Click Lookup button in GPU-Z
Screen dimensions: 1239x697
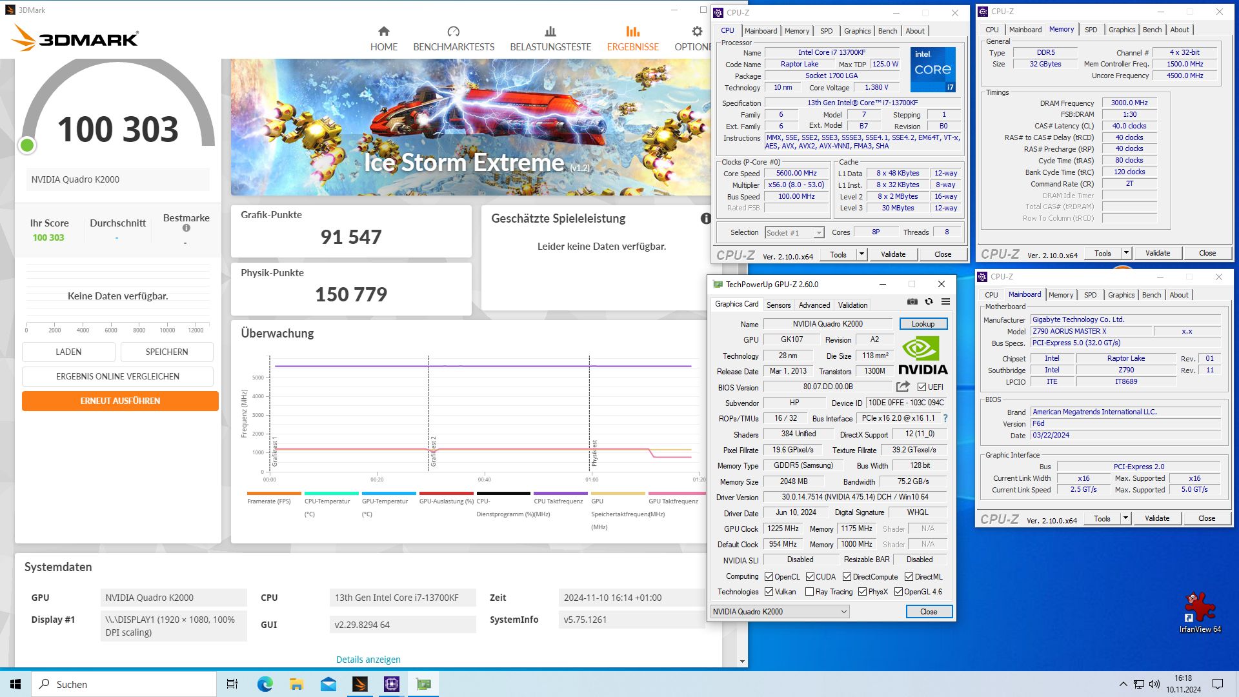[923, 324]
